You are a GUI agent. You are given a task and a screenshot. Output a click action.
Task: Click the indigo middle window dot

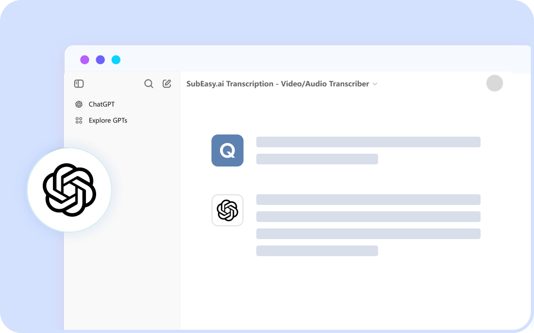[100, 60]
